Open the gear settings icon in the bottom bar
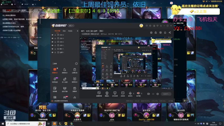 [x=158, y=94]
